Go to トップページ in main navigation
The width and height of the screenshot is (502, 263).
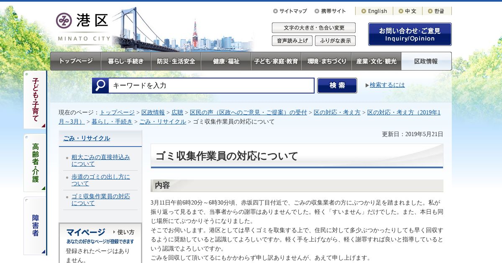tap(76, 61)
